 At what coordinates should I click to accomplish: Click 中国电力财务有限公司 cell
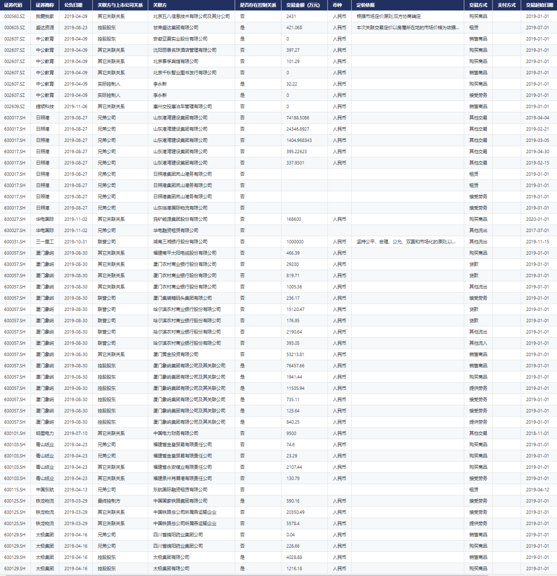176,434
